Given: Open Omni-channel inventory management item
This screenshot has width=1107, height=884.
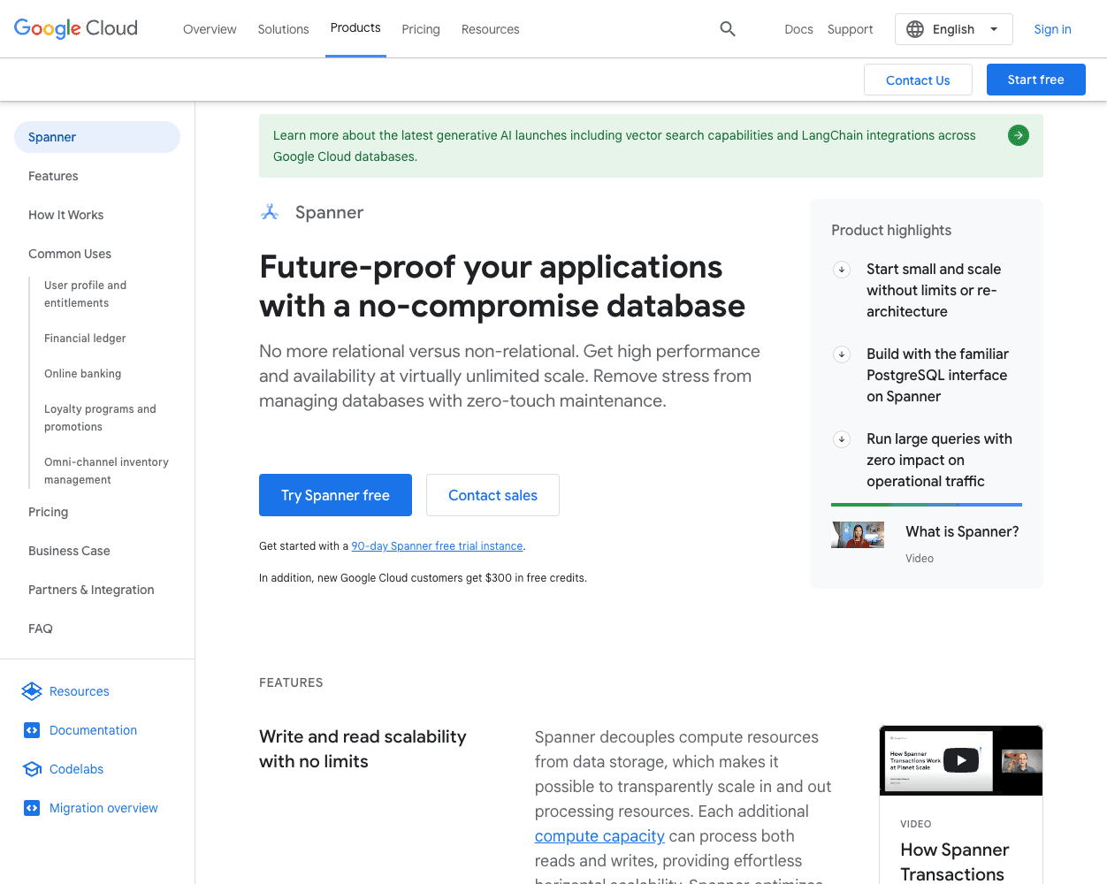Looking at the screenshot, I should pos(106,471).
